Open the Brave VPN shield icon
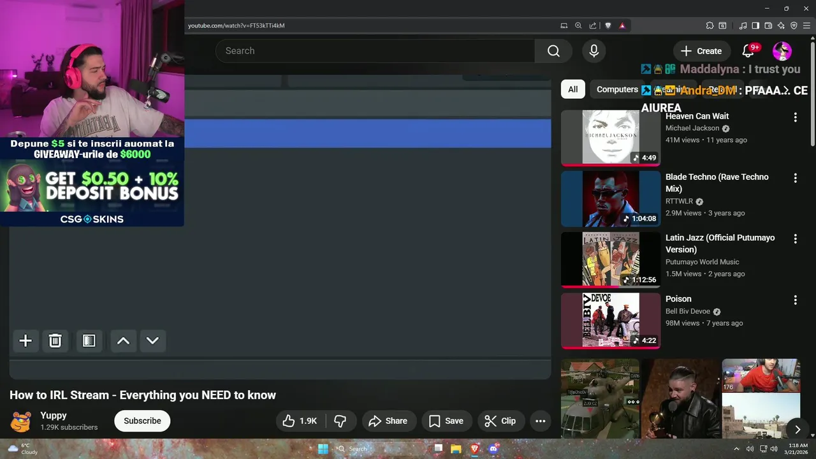816x459 pixels. tap(794, 25)
